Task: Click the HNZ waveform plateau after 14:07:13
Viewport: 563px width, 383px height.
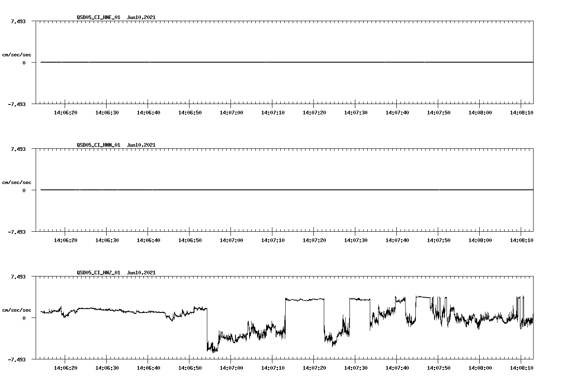Action: click(x=305, y=299)
